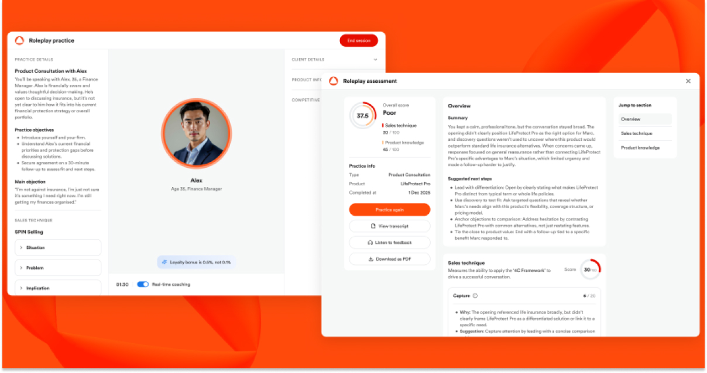Image resolution: width=707 pixels, height=373 pixels.
Task: Click the End session button
Action: click(x=359, y=40)
